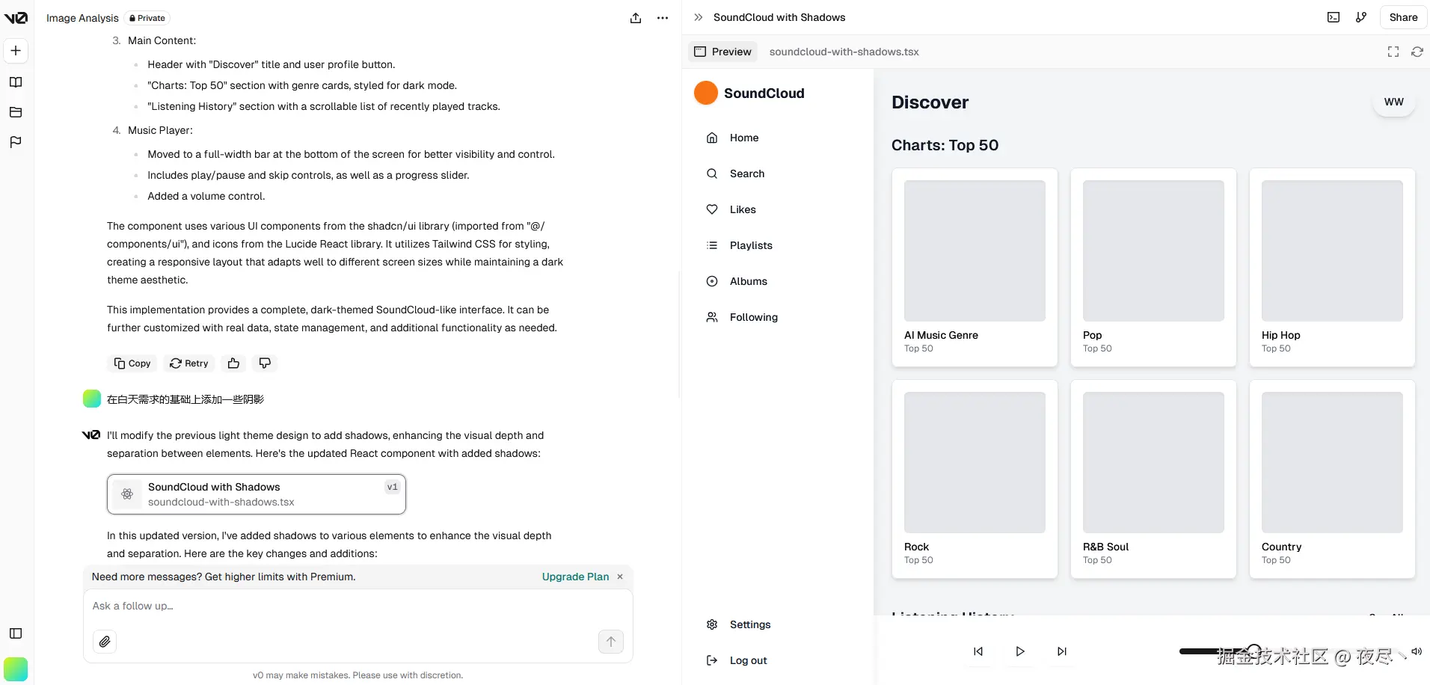Switch to the Preview tab

(x=722, y=52)
